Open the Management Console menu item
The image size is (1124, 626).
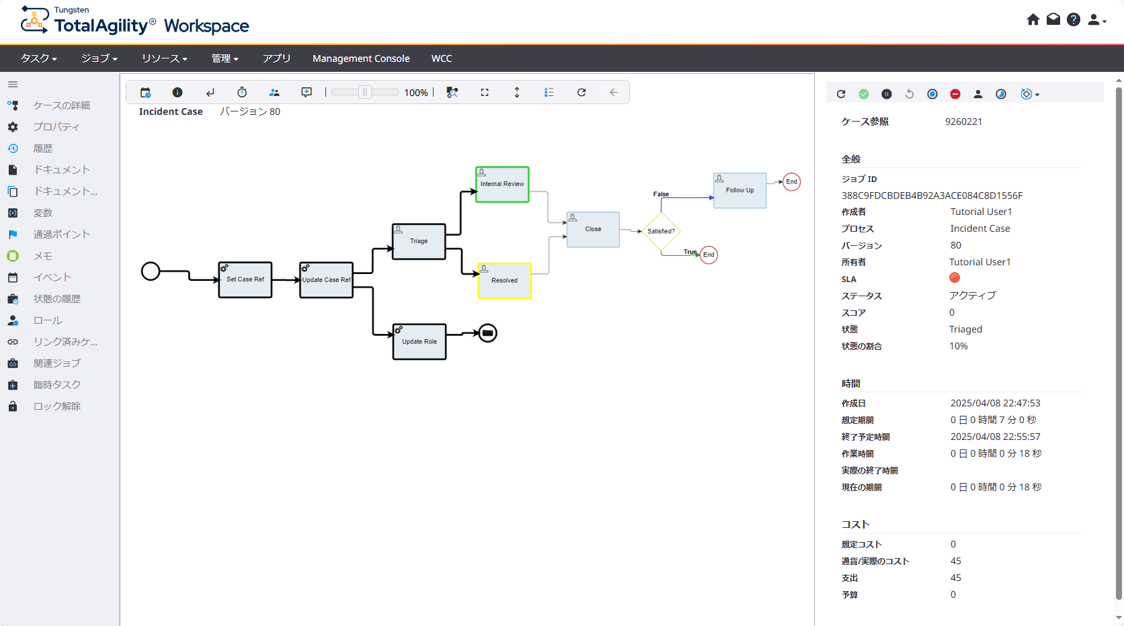click(x=361, y=58)
